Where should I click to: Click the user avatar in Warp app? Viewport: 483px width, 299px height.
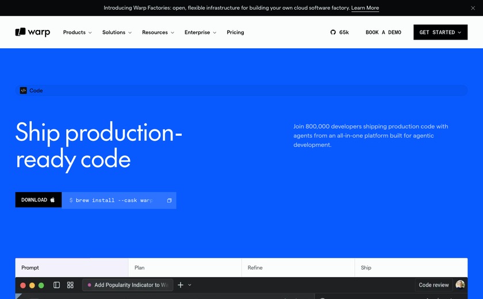460,285
